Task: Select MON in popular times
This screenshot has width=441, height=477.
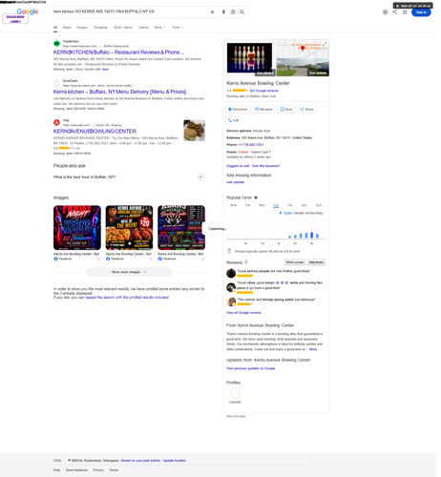Action: [x=234, y=205]
